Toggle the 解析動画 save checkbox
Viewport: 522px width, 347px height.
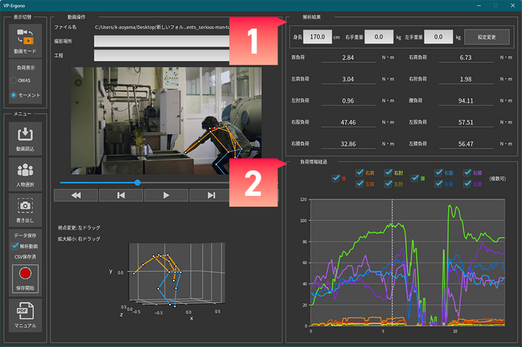(x=15, y=246)
